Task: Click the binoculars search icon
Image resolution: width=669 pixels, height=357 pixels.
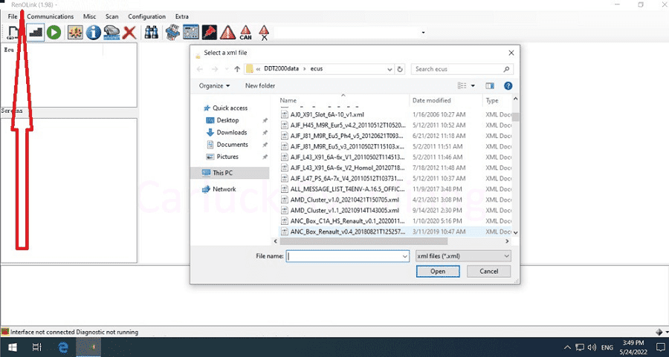Action: [x=151, y=33]
